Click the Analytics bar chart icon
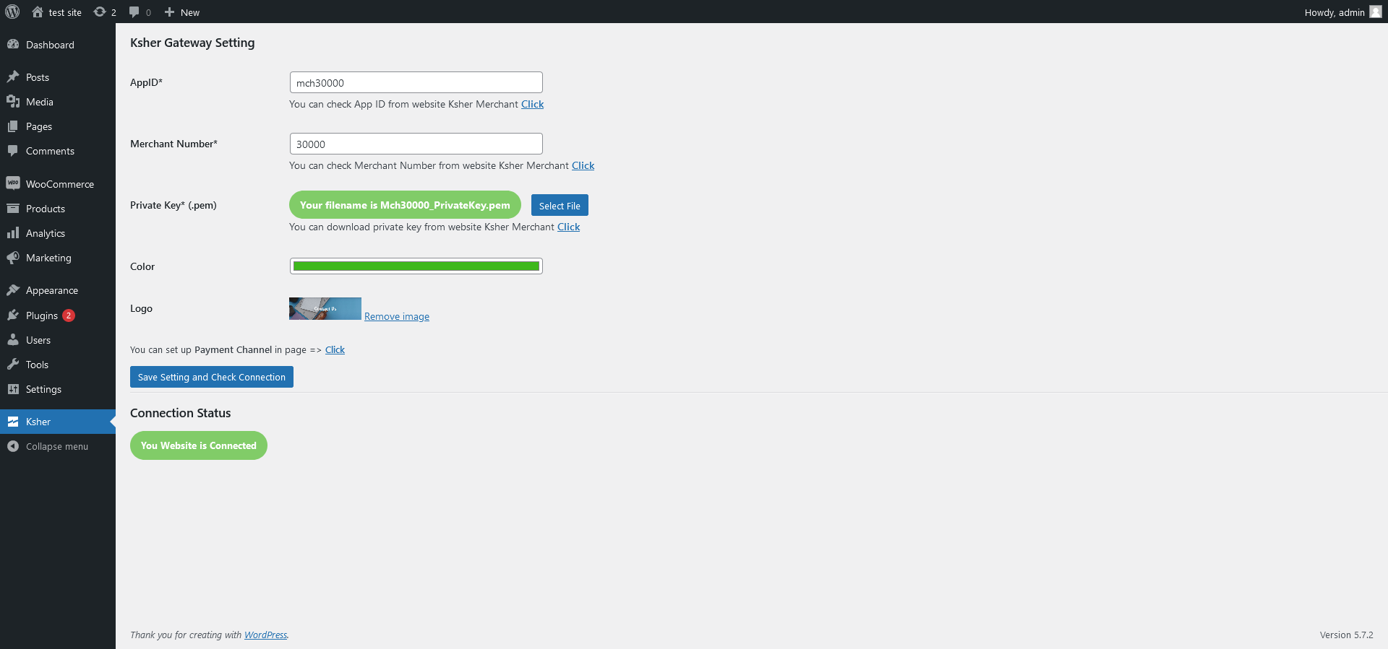This screenshot has width=1388, height=649. tap(13, 232)
